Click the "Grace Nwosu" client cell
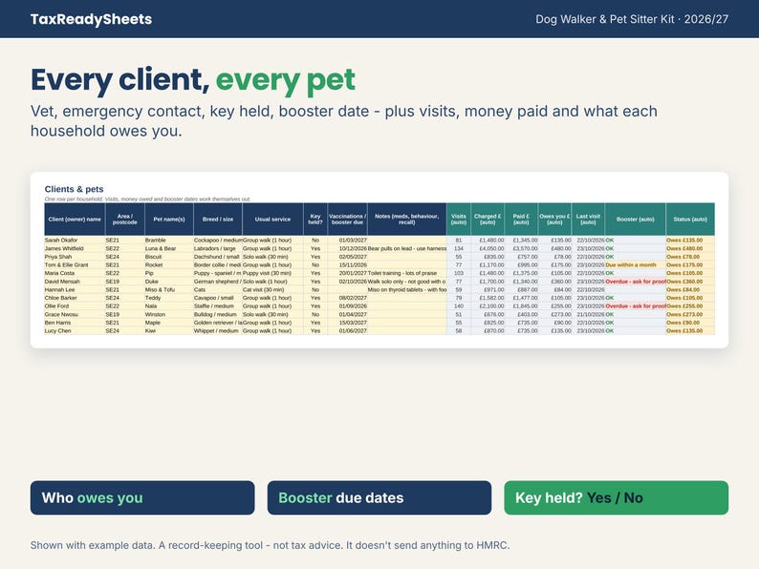 (x=75, y=314)
